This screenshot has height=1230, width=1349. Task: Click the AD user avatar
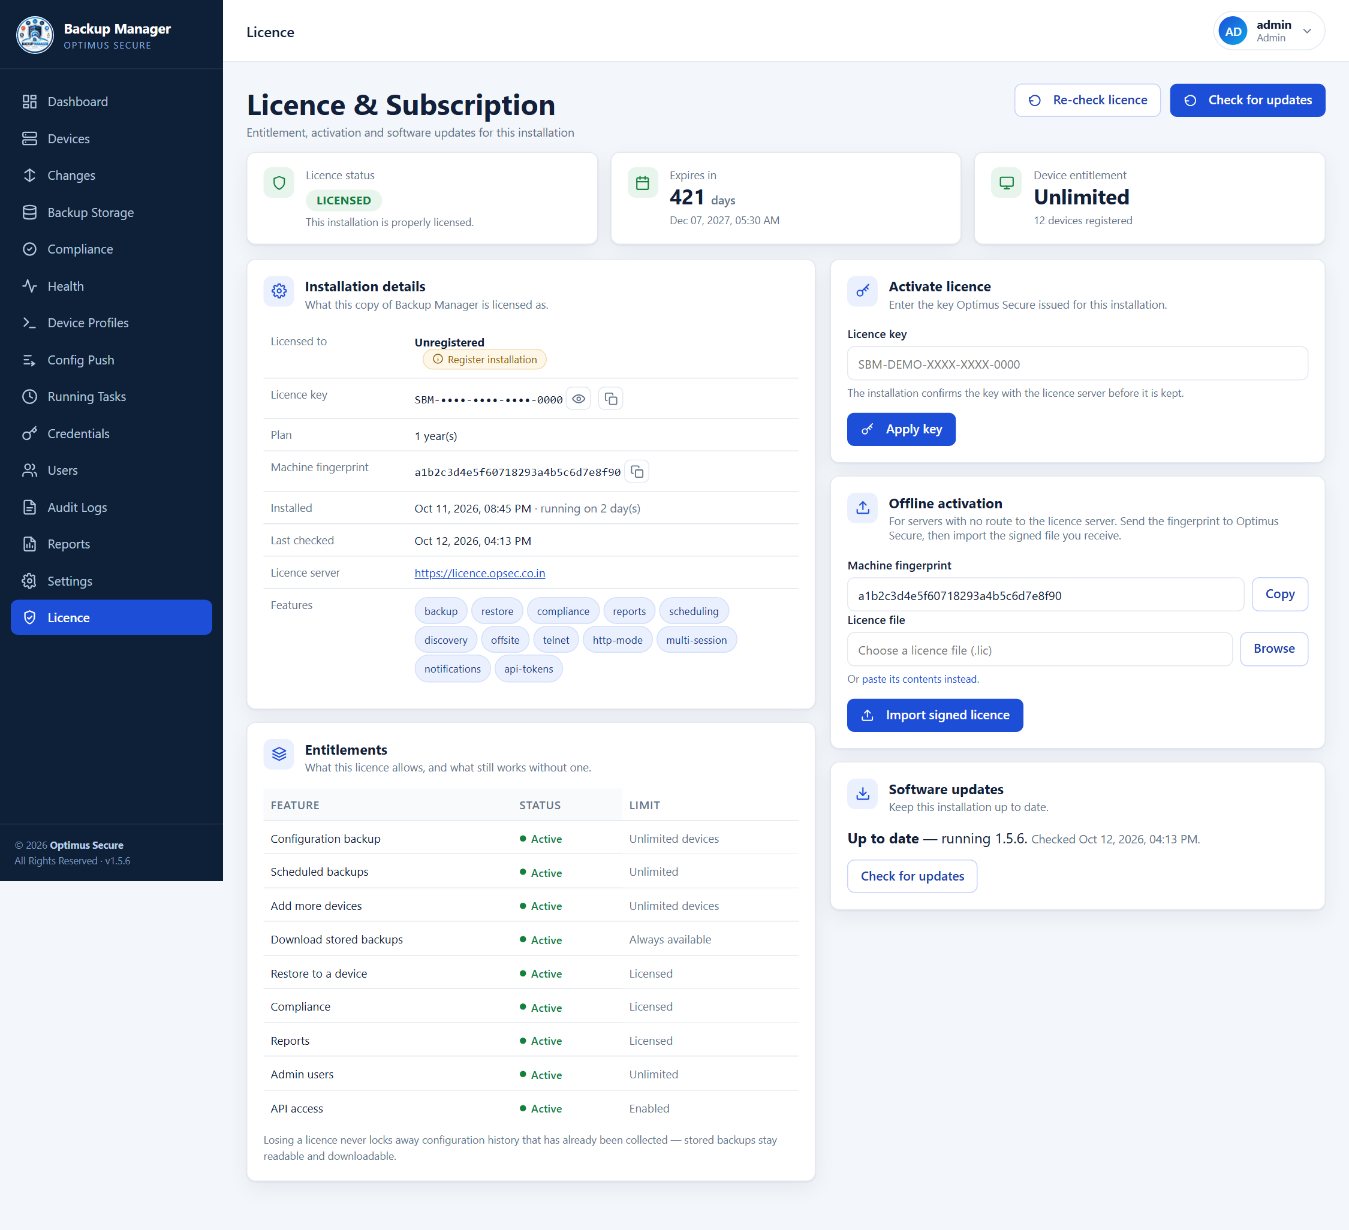click(x=1233, y=31)
